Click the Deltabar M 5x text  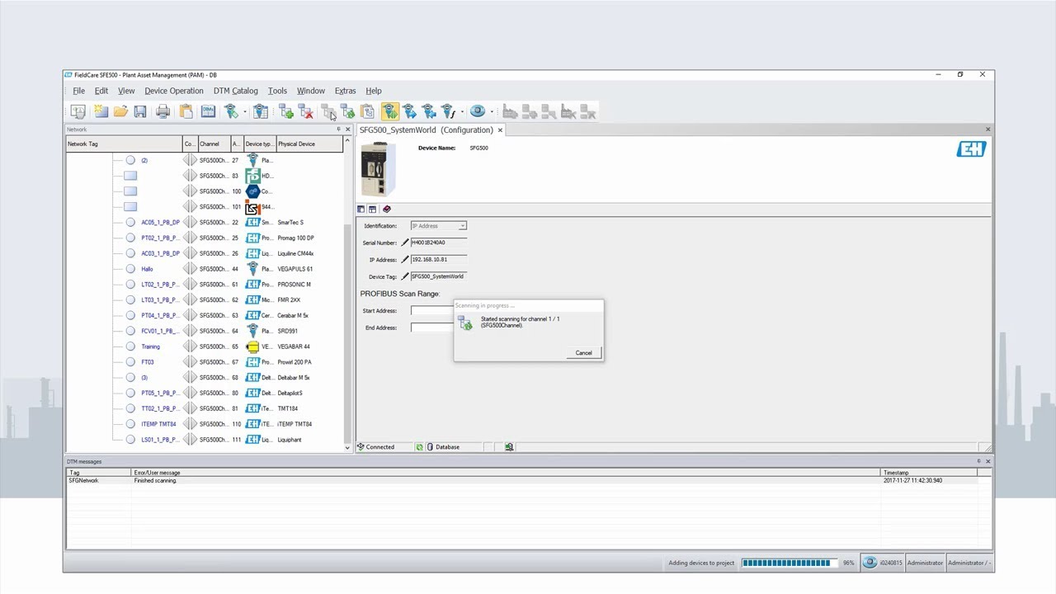pos(293,378)
